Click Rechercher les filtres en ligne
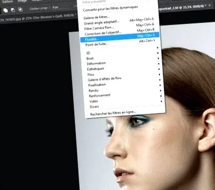 pyautogui.click(x=113, y=113)
